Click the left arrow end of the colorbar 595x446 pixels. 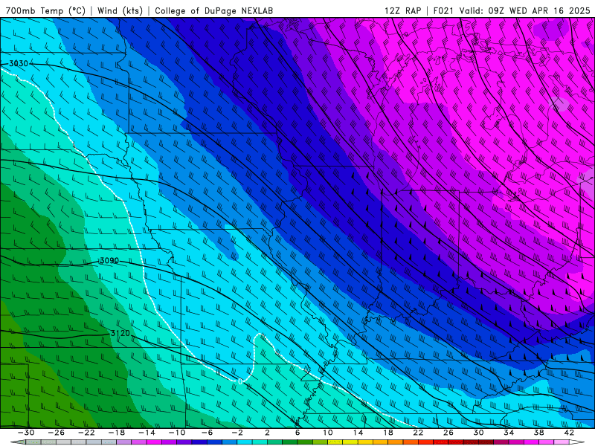click(18, 442)
